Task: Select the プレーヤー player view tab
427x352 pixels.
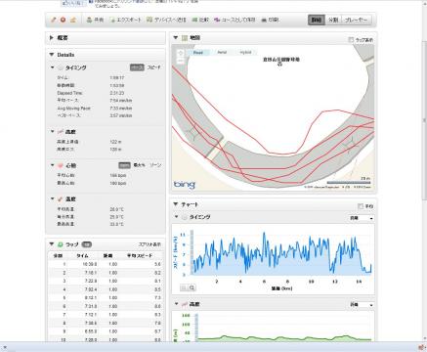Action: (x=357, y=20)
